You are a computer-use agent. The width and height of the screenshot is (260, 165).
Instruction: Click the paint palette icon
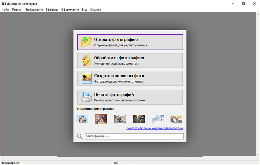point(86,60)
